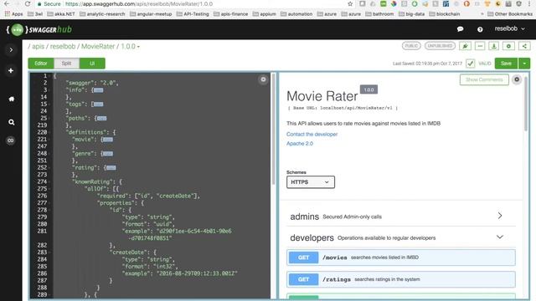Screen dimensions: 536x301
Task: Click the 1.0.0 version badge by the title
Action: click(x=368, y=89)
